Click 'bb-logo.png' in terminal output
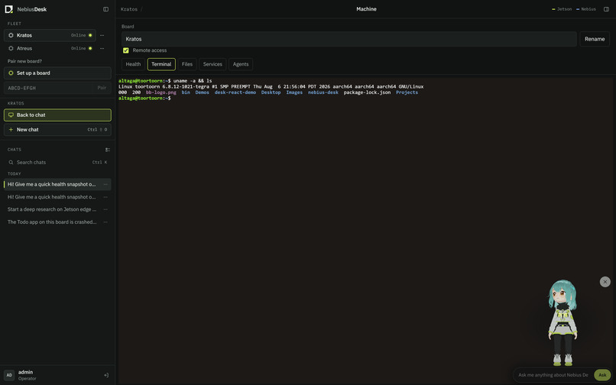616x385 pixels. pyautogui.click(x=161, y=92)
